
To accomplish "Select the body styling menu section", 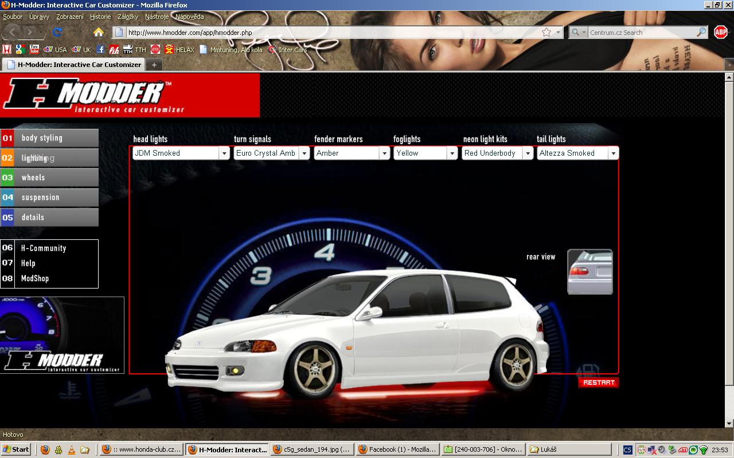I will [49, 138].
